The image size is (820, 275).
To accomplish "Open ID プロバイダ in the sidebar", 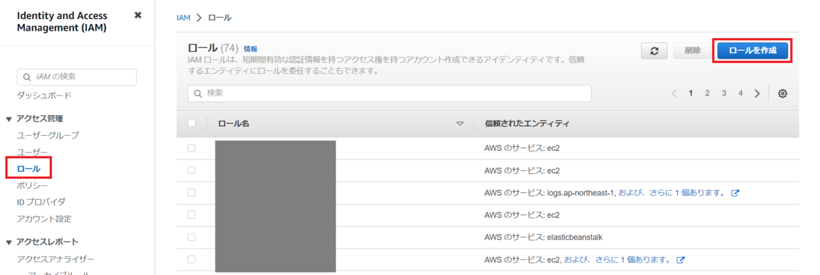I will click(x=41, y=202).
